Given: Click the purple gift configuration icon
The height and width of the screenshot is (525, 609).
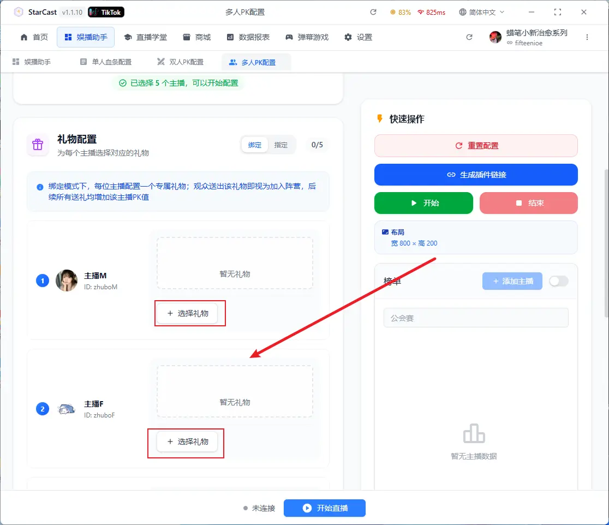Looking at the screenshot, I should point(38,145).
